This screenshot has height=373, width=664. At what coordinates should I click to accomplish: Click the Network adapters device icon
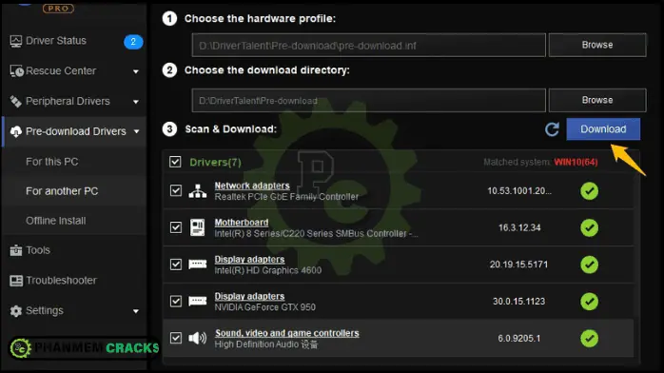pyautogui.click(x=197, y=191)
